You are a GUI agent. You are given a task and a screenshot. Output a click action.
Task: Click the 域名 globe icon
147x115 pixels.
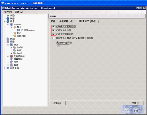tap(8, 22)
